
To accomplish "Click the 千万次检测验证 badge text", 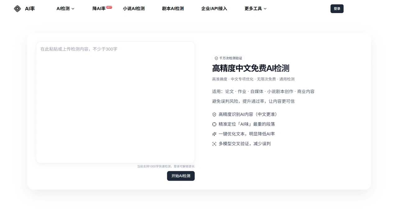I will pos(231,58).
